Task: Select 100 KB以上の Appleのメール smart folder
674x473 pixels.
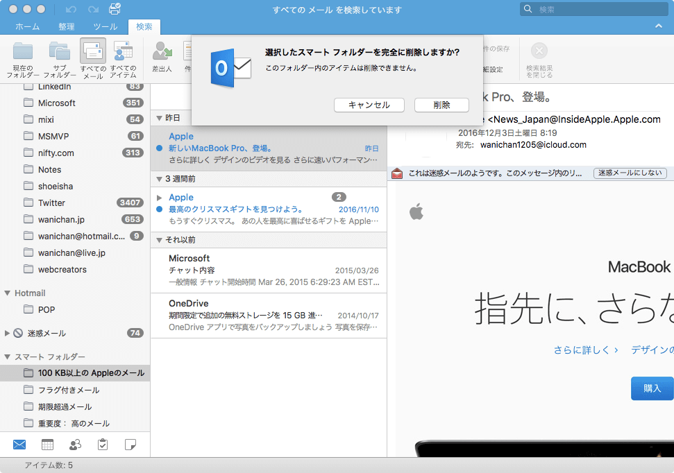Action: coord(75,373)
